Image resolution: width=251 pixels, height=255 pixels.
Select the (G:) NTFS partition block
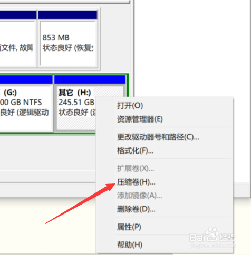pos(26,104)
